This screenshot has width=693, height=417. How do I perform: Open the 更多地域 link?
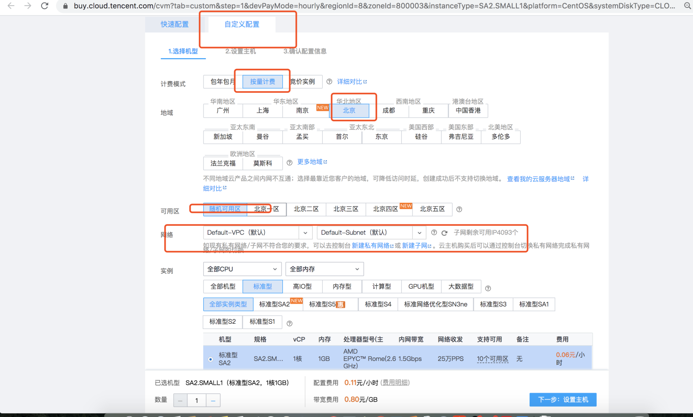pos(312,162)
